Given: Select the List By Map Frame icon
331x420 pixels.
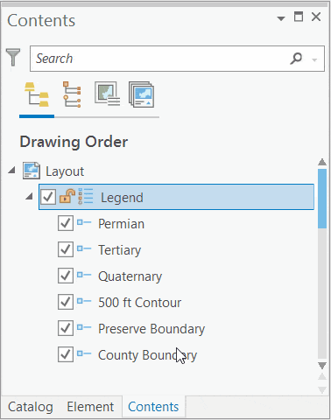Looking at the screenshot, I should pyautogui.click(x=107, y=94).
